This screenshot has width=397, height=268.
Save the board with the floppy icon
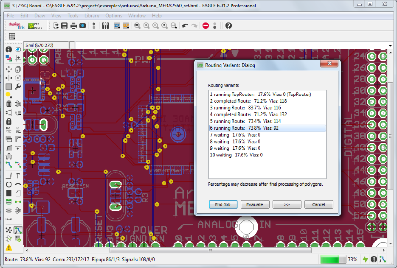(64, 25)
